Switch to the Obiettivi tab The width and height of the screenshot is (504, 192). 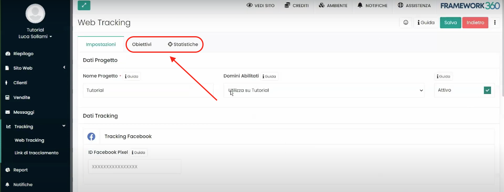pyautogui.click(x=142, y=44)
